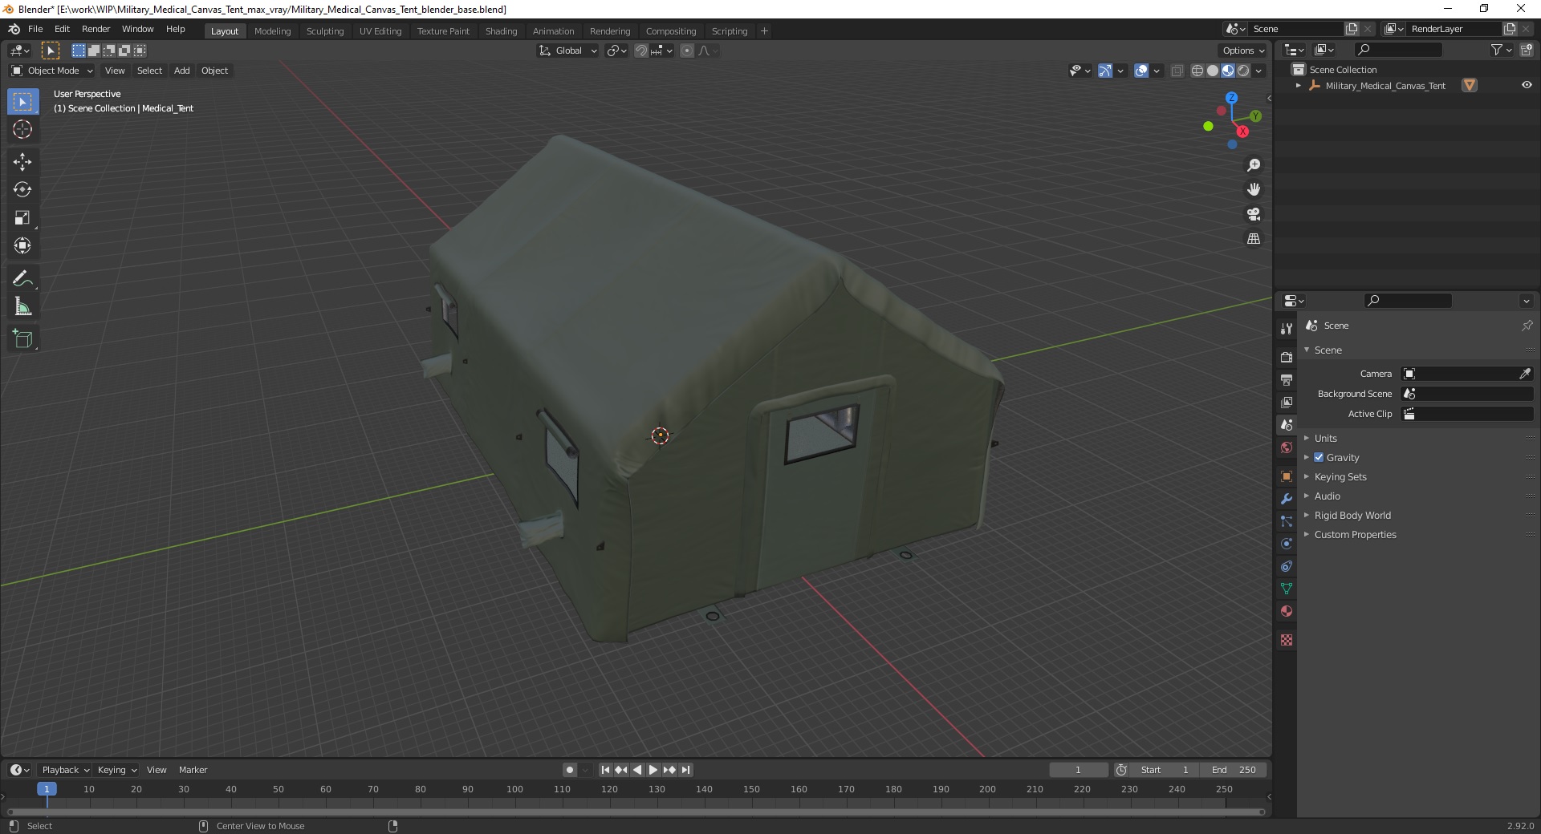Viewport: 1541px width, 834px height.
Task: Open Output properties tab
Action: coord(1287,379)
